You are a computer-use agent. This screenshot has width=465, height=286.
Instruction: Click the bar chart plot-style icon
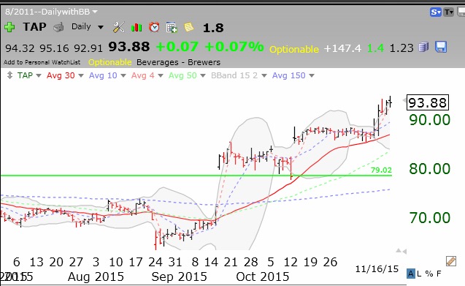click(137, 27)
